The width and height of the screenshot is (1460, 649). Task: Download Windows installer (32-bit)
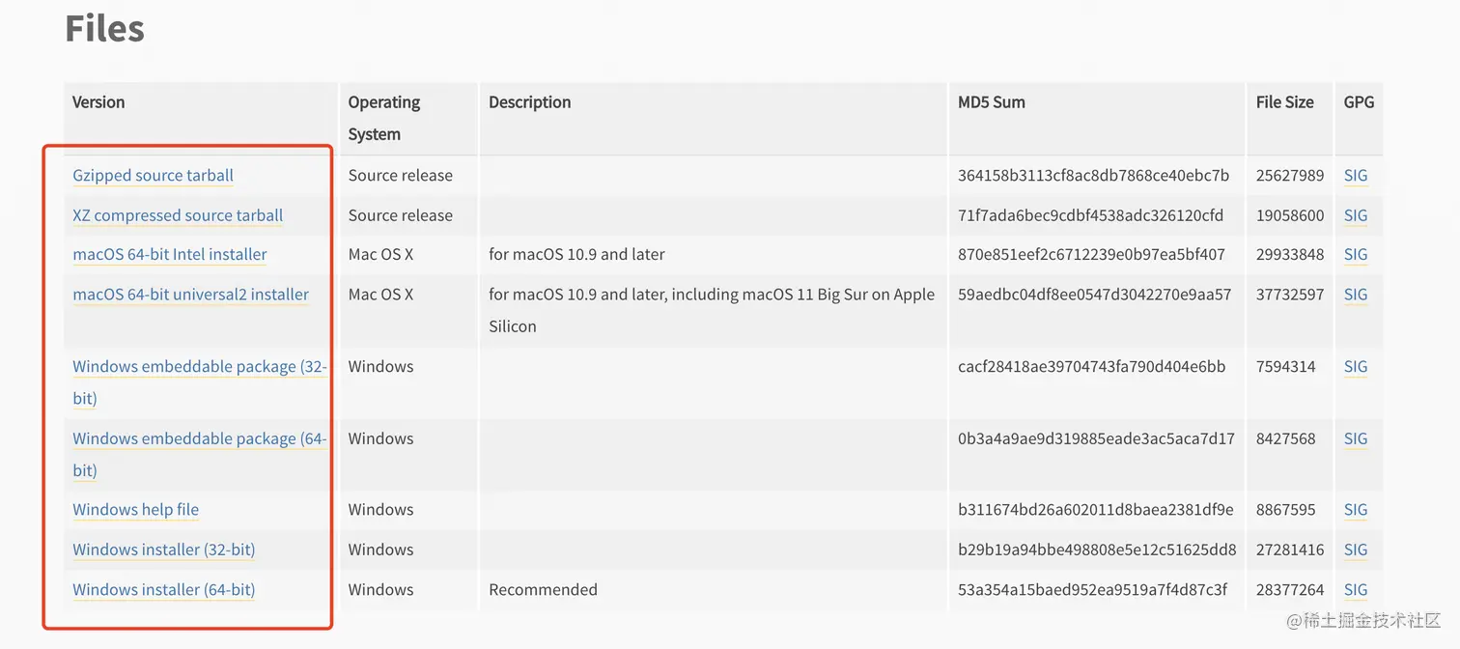(x=163, y=550)
